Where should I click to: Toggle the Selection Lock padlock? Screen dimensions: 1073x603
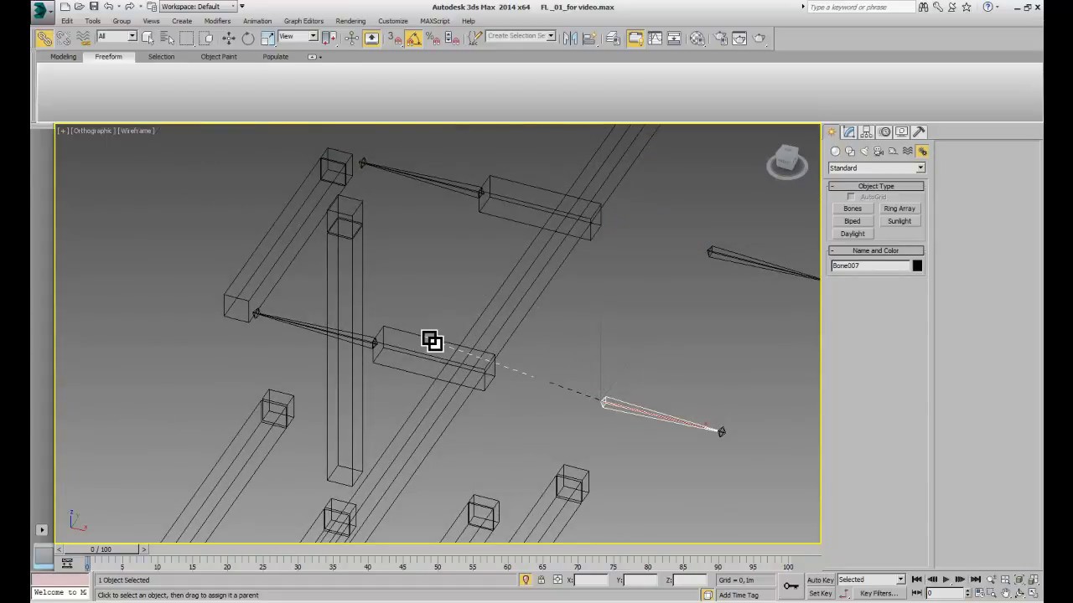(542, 580)
